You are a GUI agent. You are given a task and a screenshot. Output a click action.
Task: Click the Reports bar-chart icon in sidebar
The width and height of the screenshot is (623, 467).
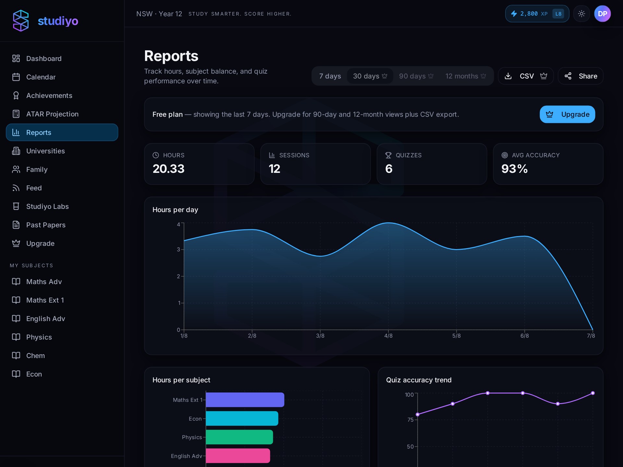(x=16, y=132)
